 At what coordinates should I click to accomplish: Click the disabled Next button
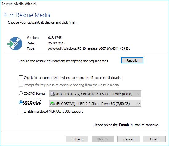[103, 139]
